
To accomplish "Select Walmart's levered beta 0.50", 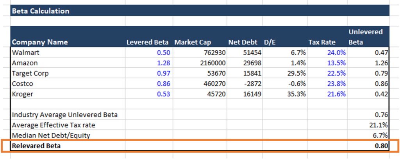I will pyautogui.click(x=149, y=53).
